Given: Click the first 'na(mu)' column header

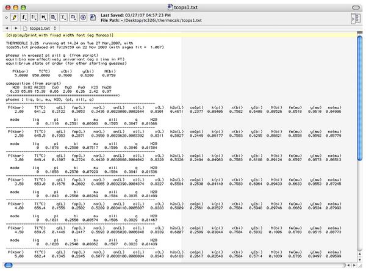Looking at the screenshot, I should (334, 107).
